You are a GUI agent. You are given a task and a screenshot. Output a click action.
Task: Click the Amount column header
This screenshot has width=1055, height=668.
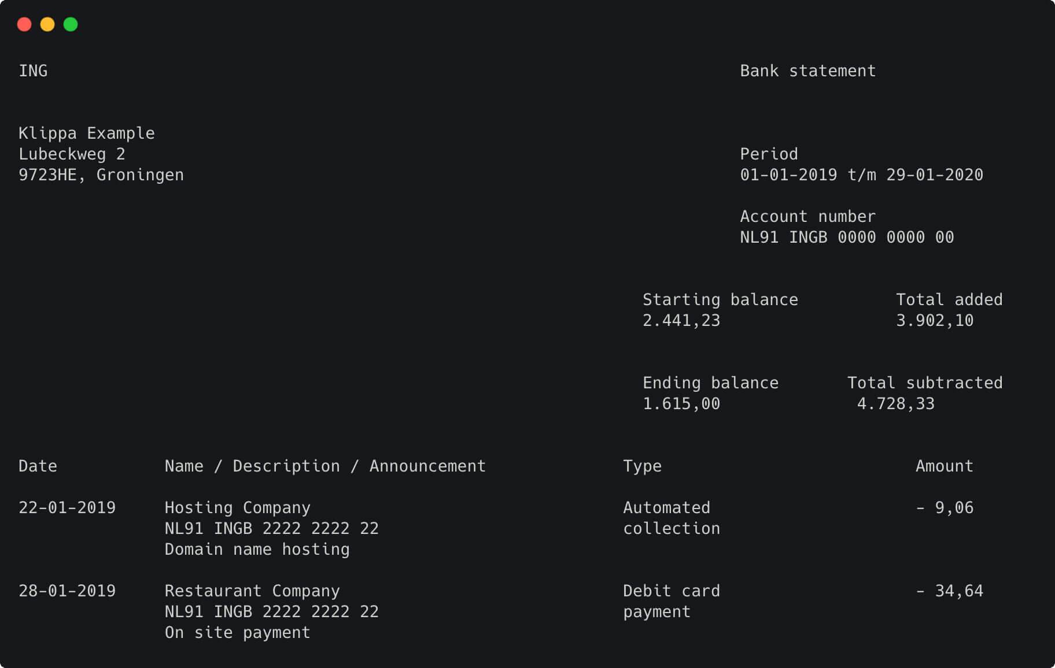(944, 466)
